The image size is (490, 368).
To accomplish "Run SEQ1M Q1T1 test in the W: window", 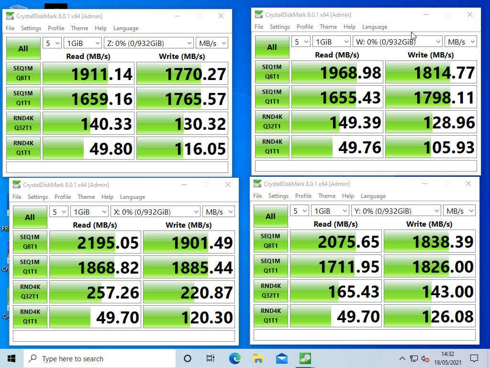I will [272, 97].
